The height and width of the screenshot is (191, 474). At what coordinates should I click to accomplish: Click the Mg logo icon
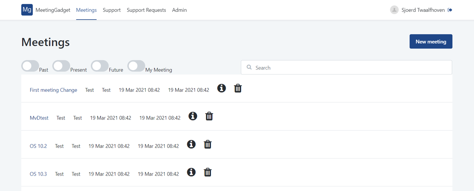coord(27,10)
